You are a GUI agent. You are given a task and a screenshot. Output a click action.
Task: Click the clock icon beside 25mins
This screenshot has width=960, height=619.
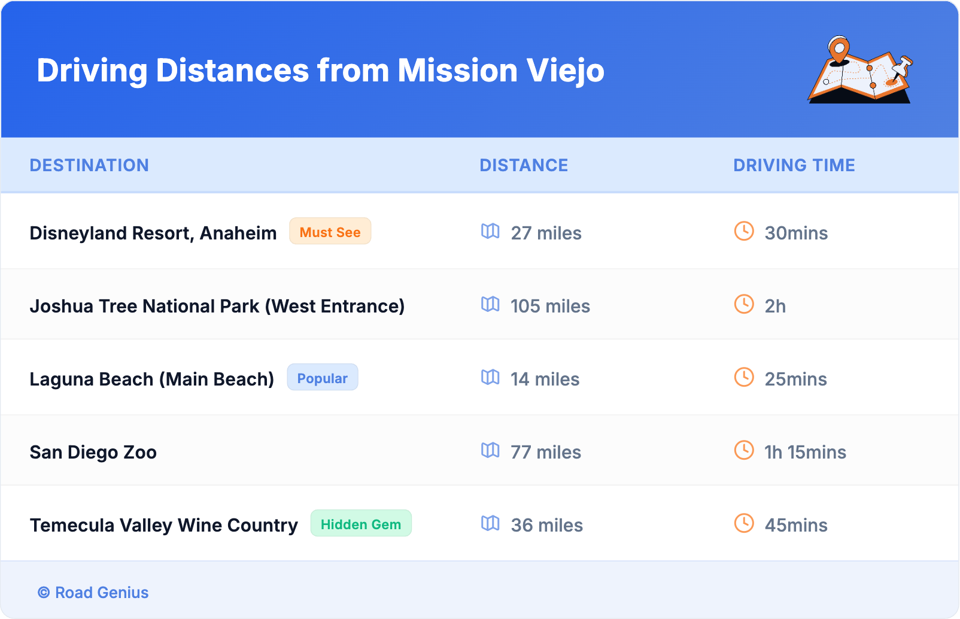(744, 377)
